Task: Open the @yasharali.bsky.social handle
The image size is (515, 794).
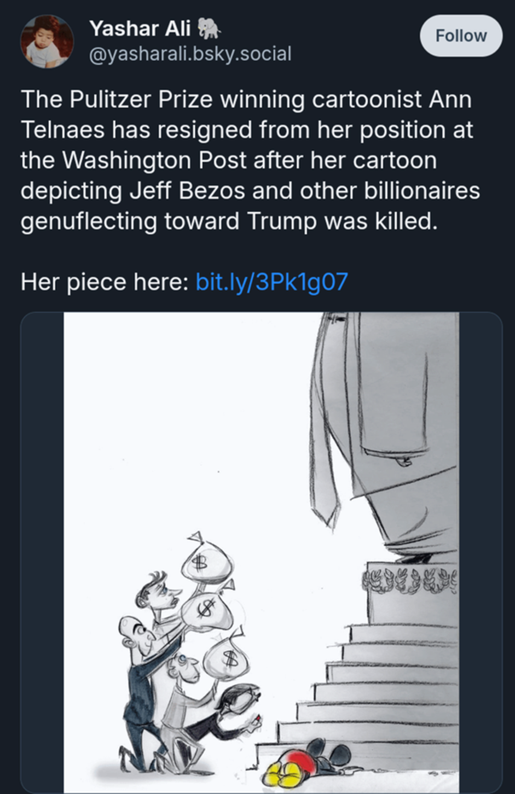Action: [x=190, y=54]
